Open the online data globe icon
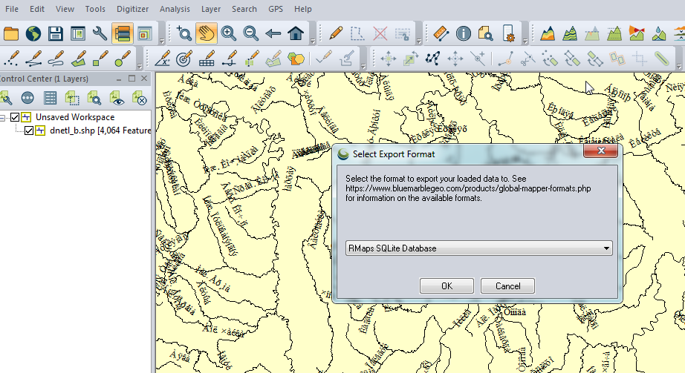Viewport: 685px width, 373px height. point(33,33)
